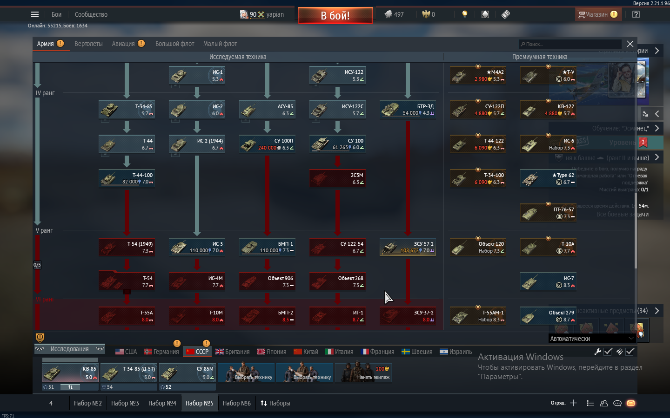Click the light bulb wishlist icon
The height and width of the screenshot is (418, 670).
point(464,14)
